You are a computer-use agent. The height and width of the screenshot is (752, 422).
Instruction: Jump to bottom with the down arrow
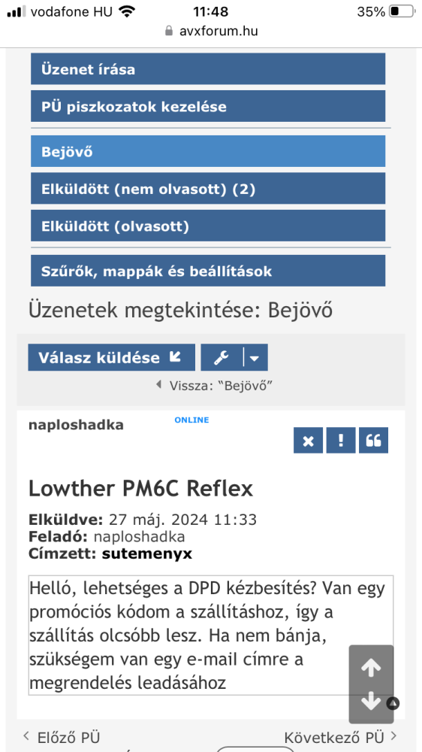(371, 701)
